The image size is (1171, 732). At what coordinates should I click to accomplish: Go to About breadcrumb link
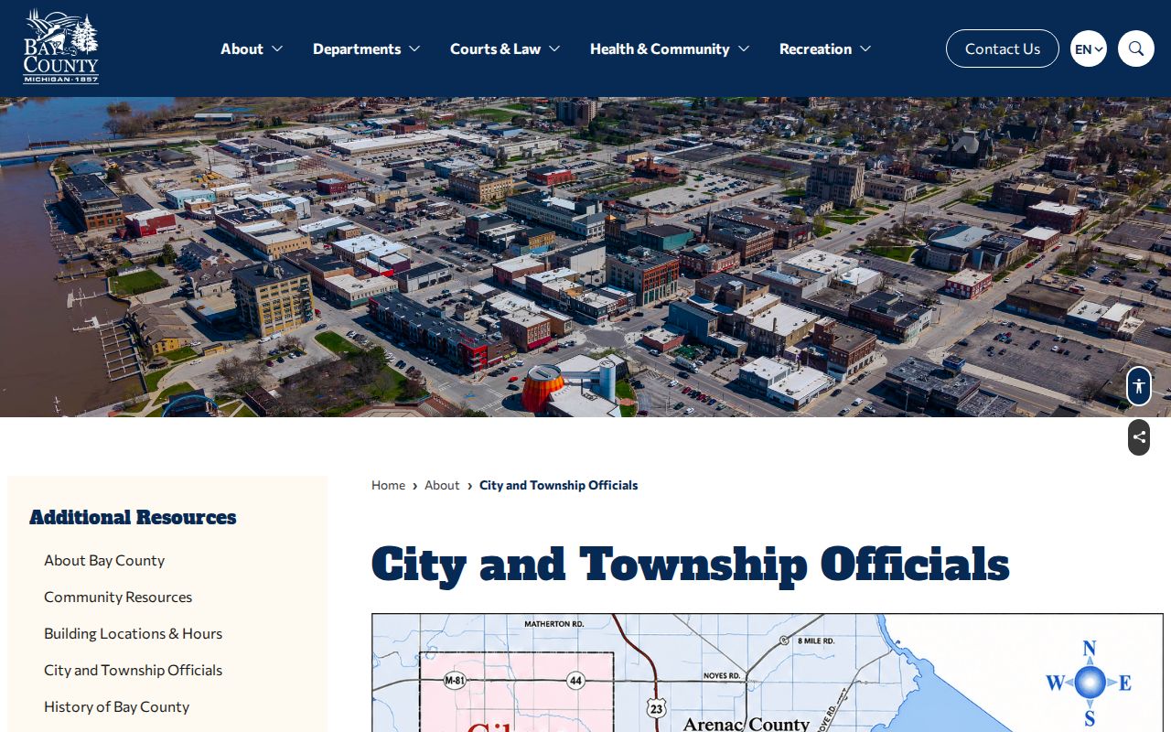point(442,485)
